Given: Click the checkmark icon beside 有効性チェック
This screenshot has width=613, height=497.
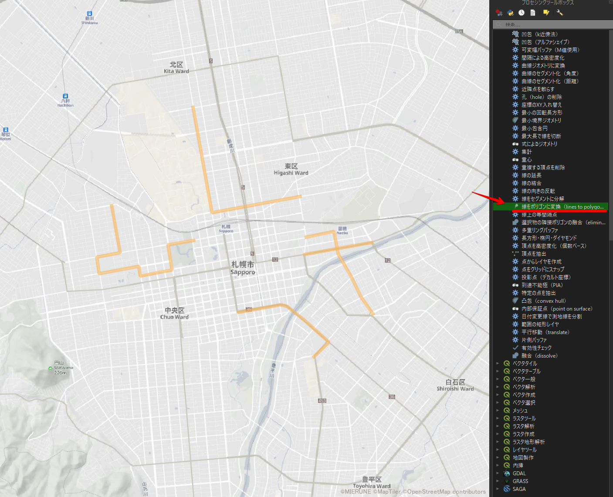Looking at the screenshot, I should (x=515, y=348).
